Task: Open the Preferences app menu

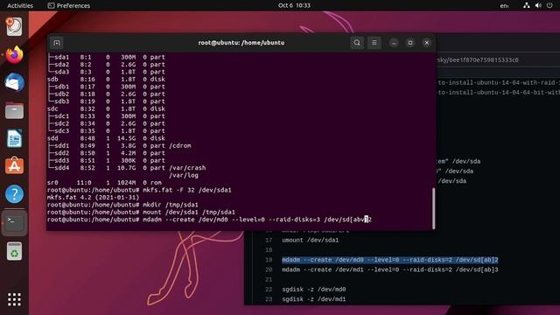Action: [69, 6]
